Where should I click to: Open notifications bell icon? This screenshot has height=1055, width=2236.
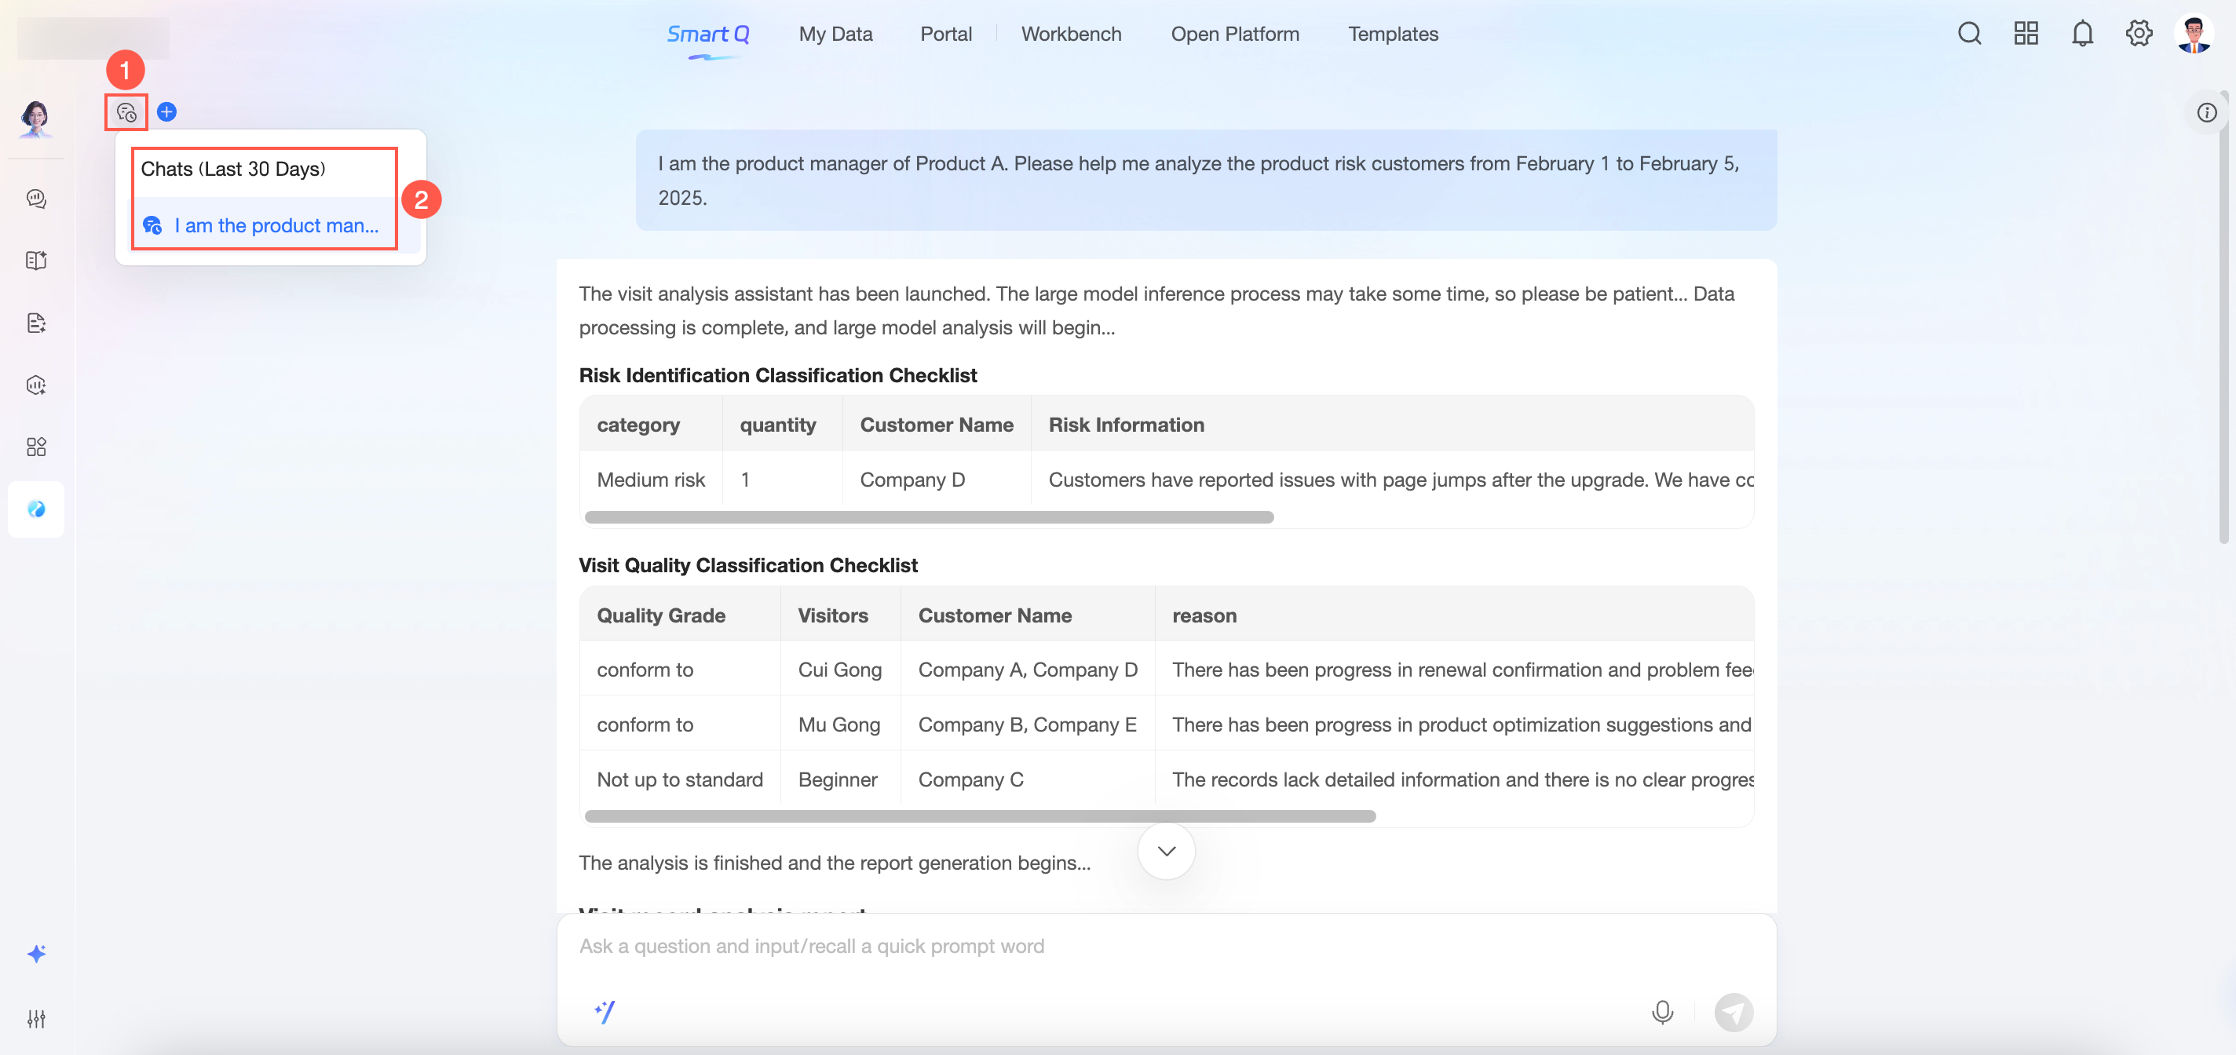[2081, 34]
